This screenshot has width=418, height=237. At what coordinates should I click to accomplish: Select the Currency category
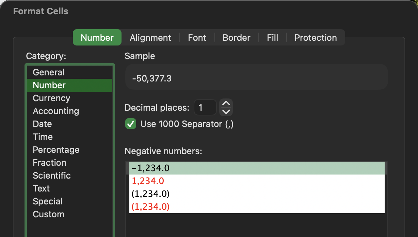(51, 98)
